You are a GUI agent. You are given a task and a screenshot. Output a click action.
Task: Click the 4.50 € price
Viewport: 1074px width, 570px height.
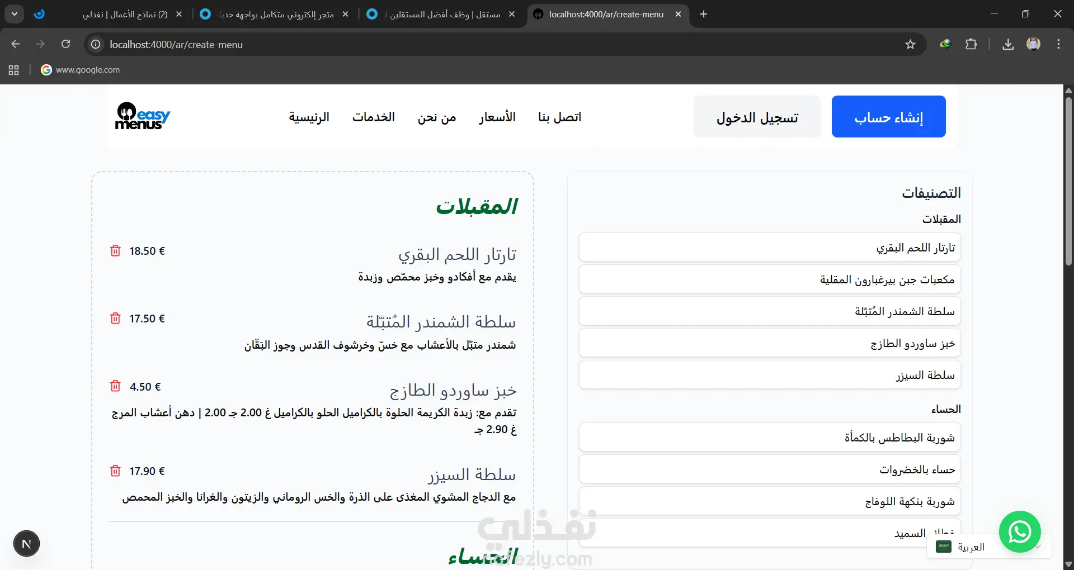point(145,387)
